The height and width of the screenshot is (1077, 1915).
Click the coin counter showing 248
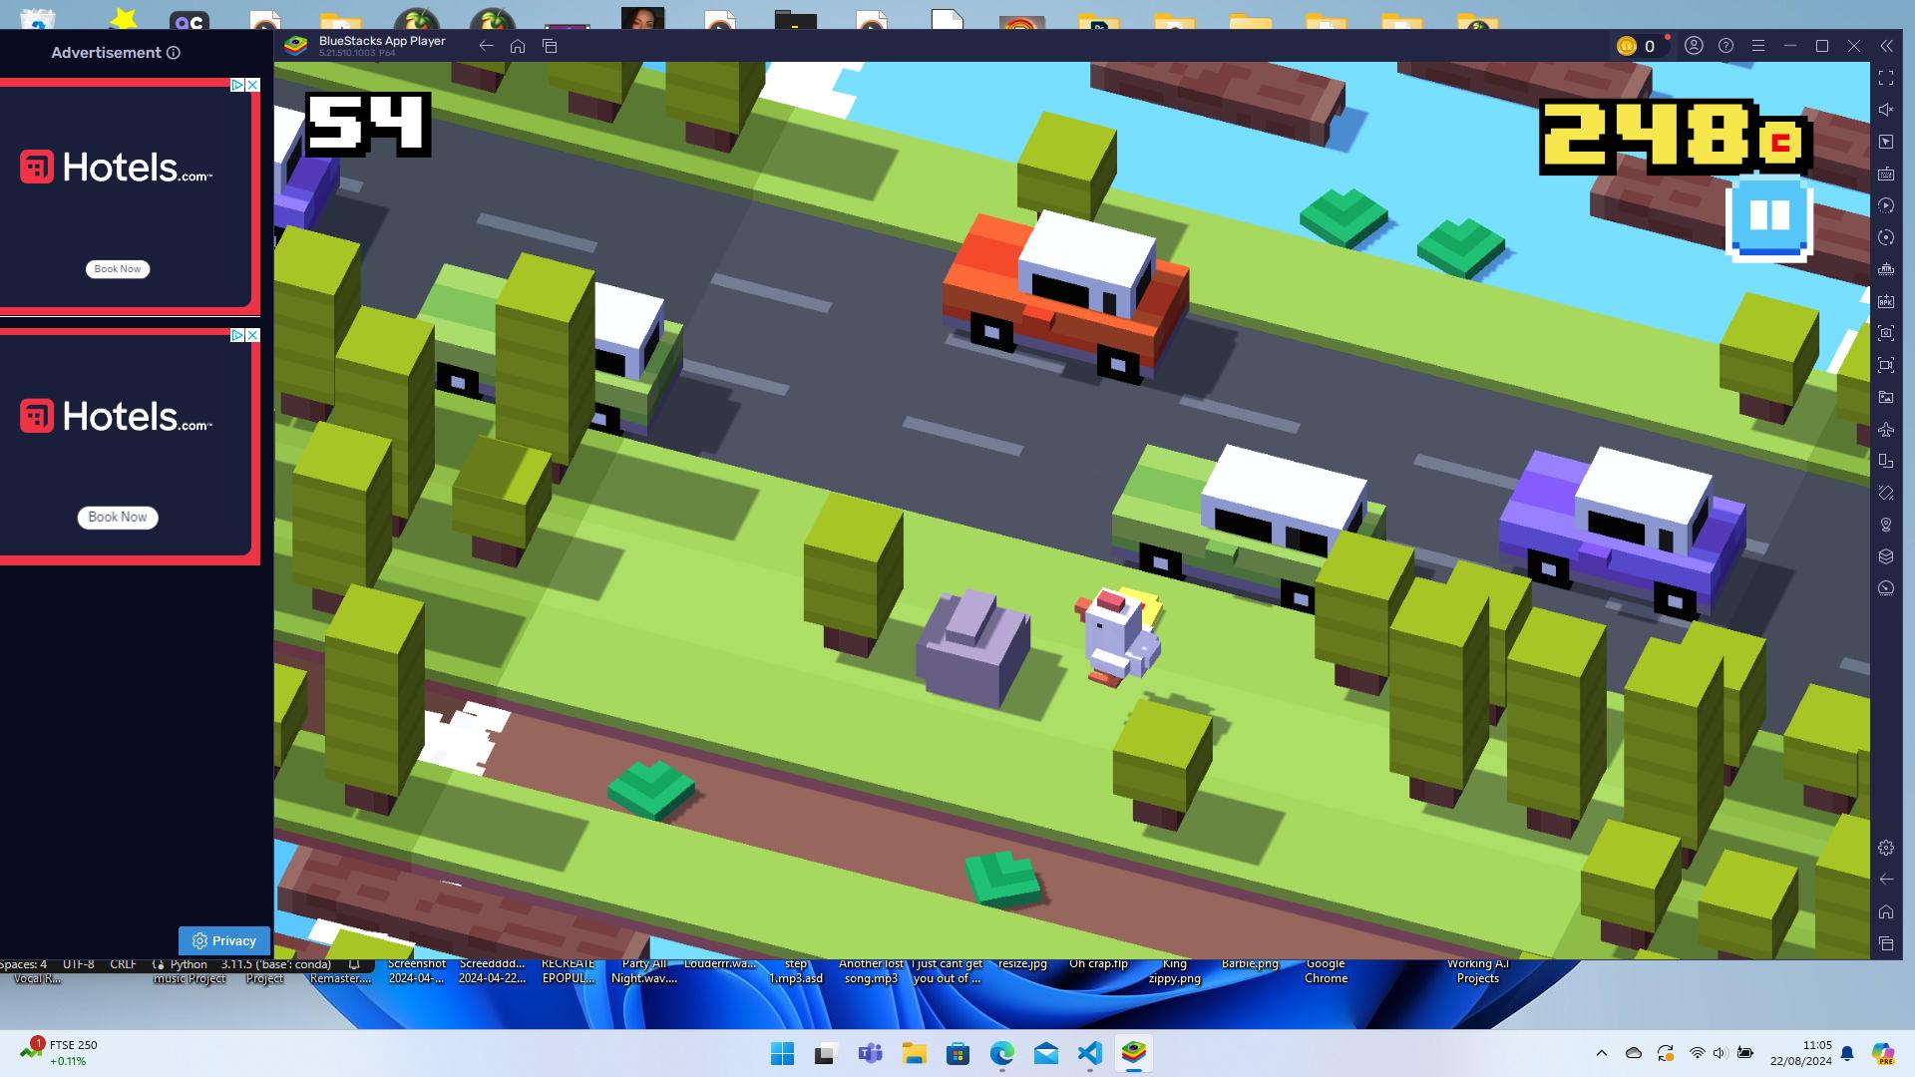1676,138
